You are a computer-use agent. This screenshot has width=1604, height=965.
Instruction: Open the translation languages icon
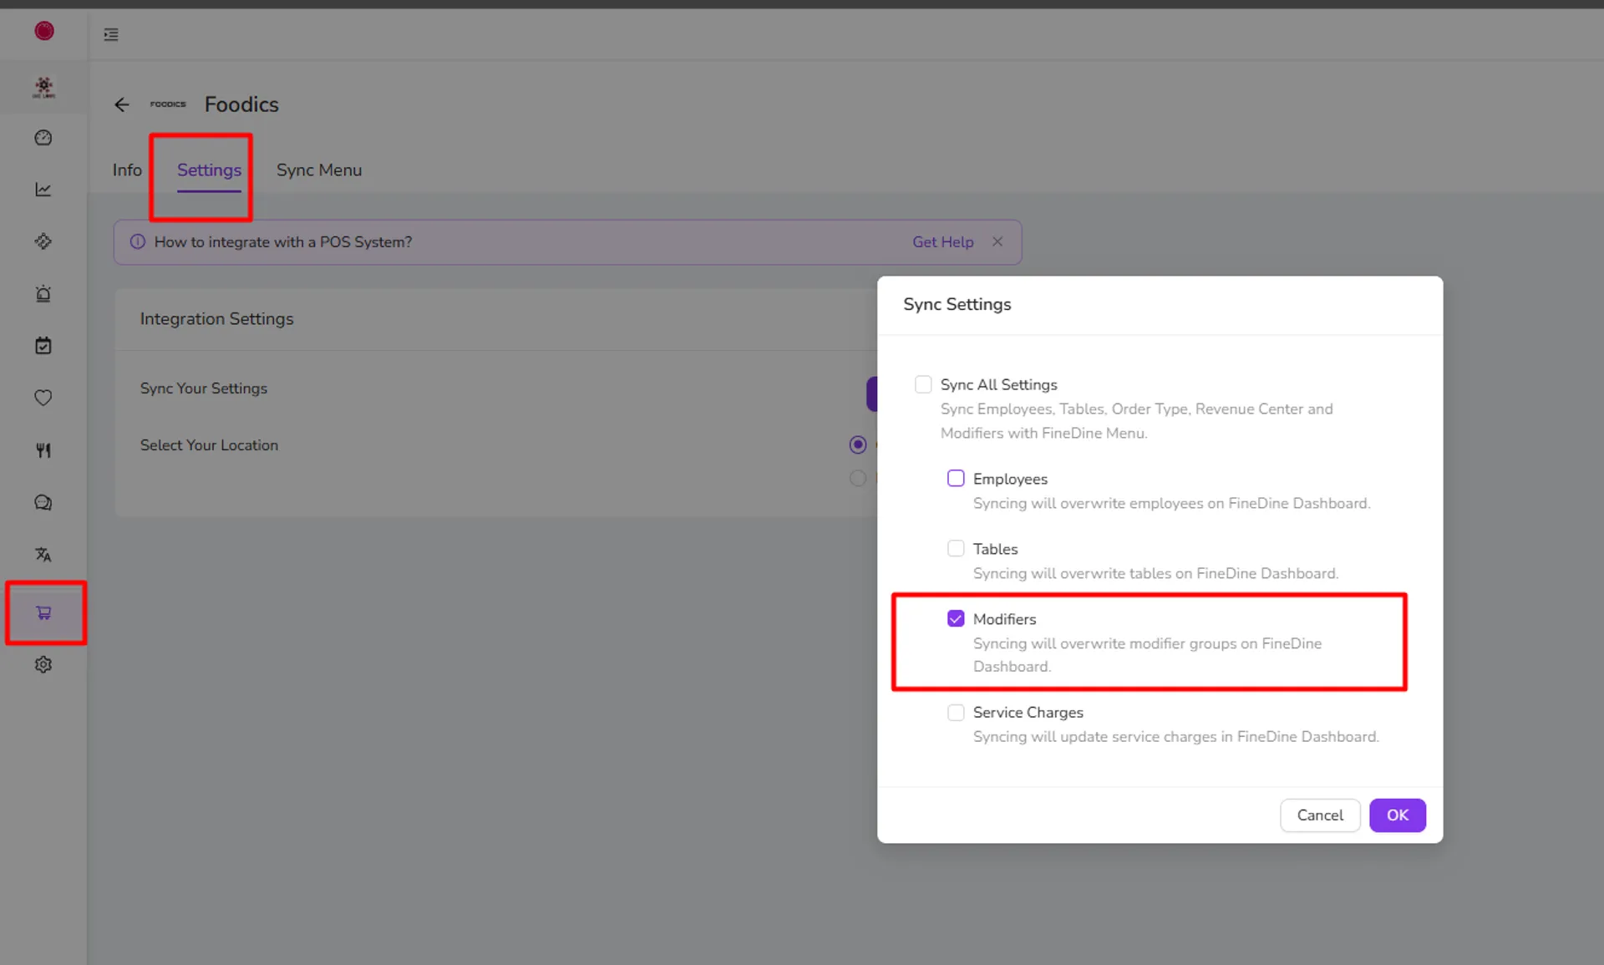[43, 555]
